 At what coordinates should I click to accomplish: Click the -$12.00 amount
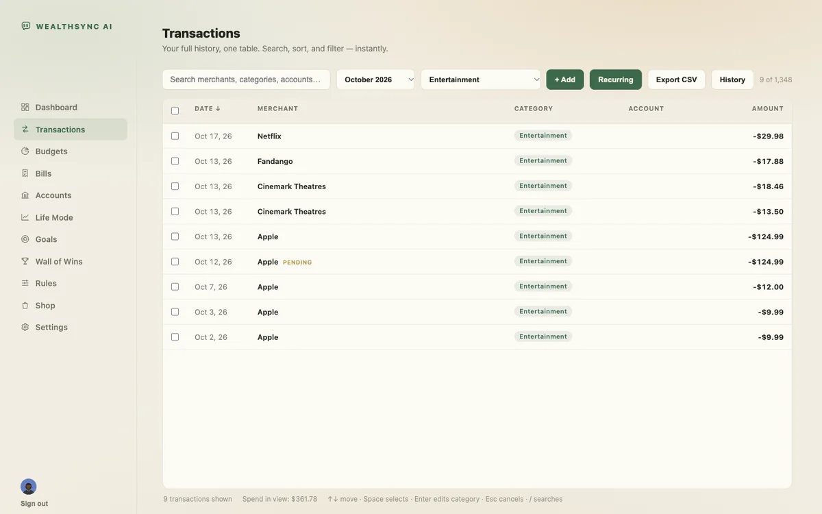tap(769, 287)
